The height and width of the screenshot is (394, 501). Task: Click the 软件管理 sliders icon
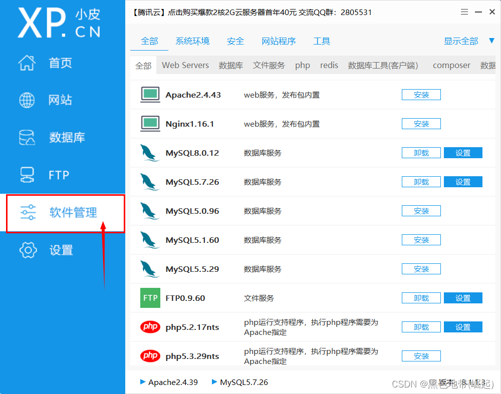(28, 212)
